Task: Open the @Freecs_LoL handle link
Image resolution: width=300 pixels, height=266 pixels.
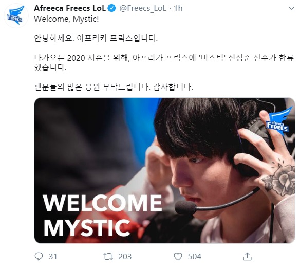Action: click(x=143, y=8)
